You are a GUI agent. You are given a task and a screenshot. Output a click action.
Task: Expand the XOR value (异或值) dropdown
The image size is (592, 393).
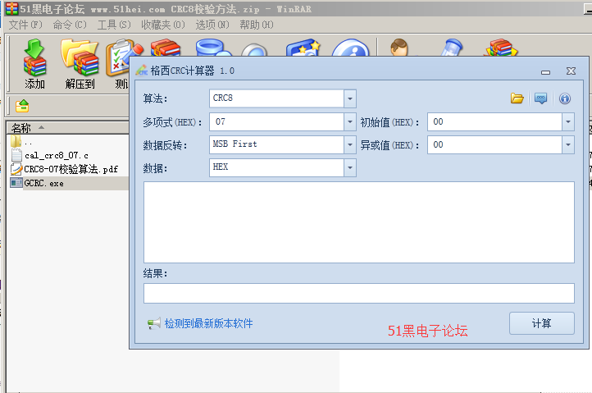pyautogui.click(x=567, y=144)
